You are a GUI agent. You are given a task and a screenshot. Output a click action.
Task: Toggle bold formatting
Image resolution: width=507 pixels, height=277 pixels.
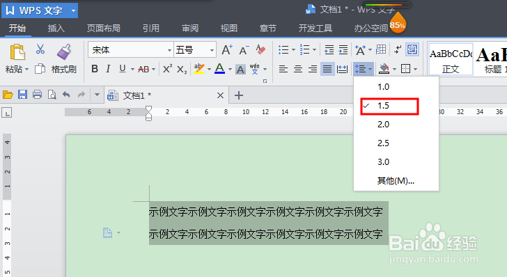pos(95,69)
